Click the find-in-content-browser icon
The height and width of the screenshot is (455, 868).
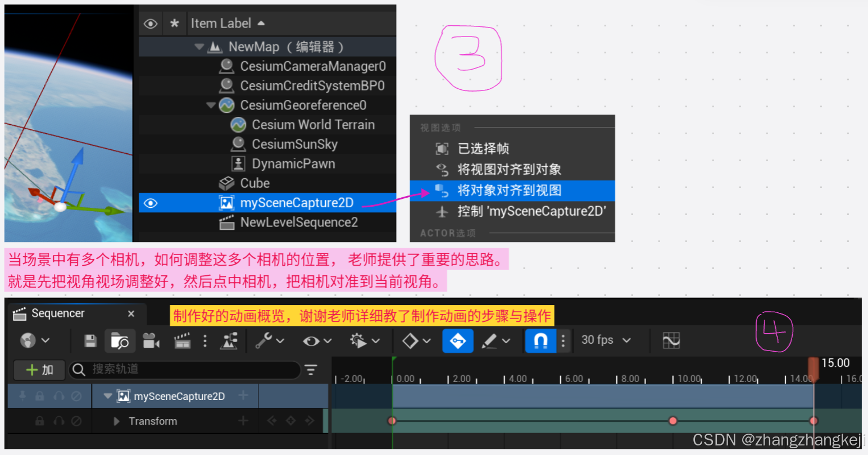click(120, 341)
